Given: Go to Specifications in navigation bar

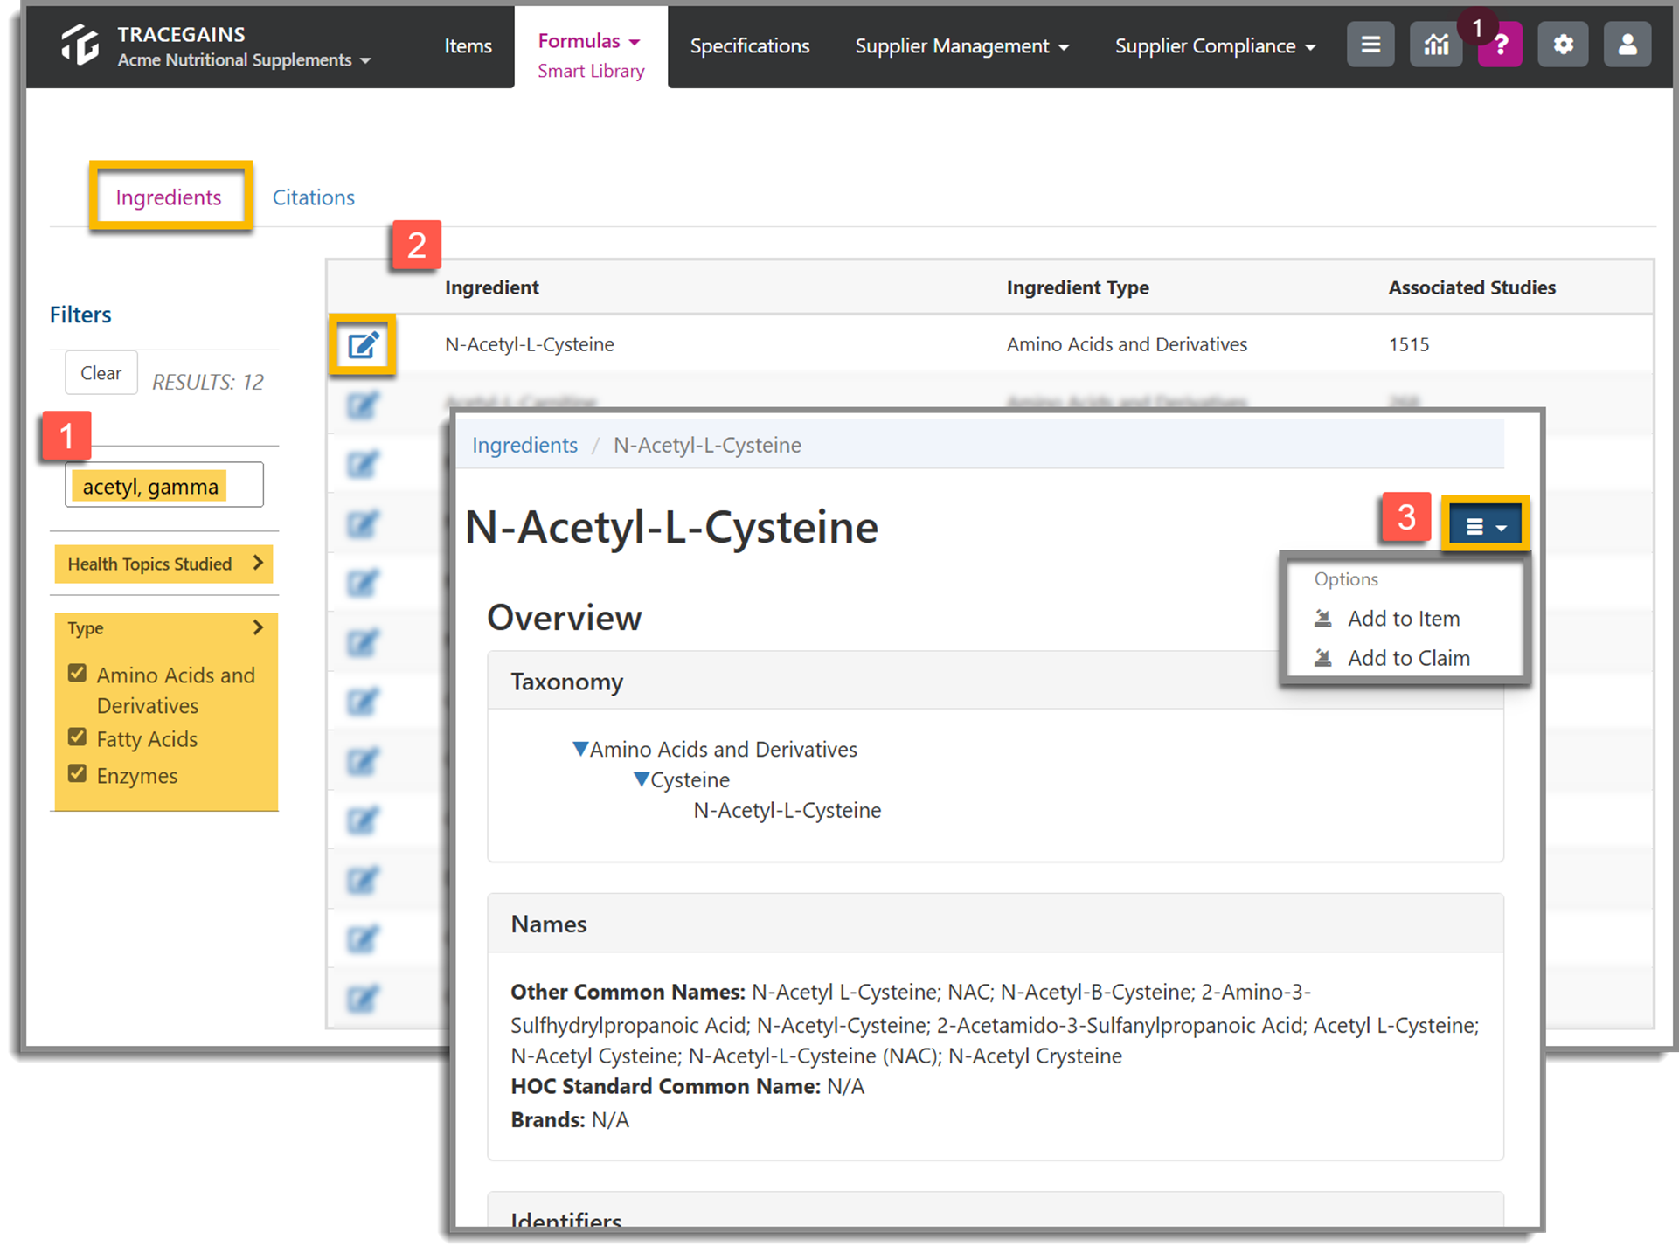Looking at the screenshot, I should (750, 46).
